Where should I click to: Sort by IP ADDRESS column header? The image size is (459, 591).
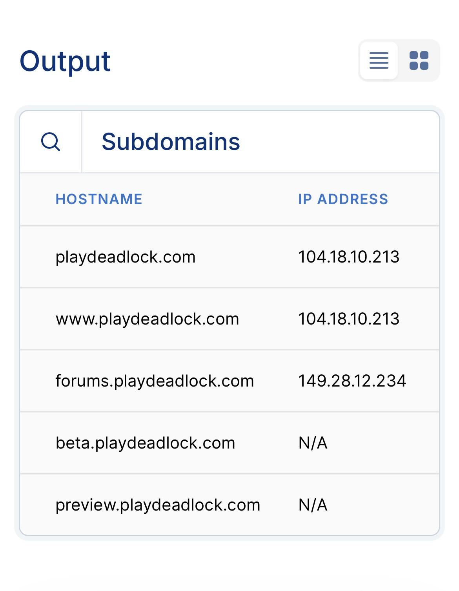(343, 199)
